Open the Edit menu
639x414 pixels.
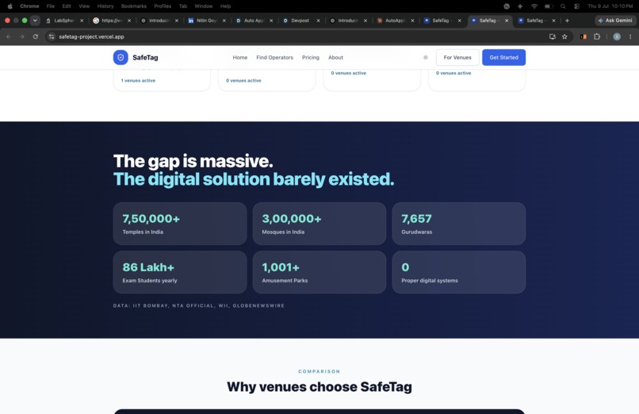(x=67, y=6)
